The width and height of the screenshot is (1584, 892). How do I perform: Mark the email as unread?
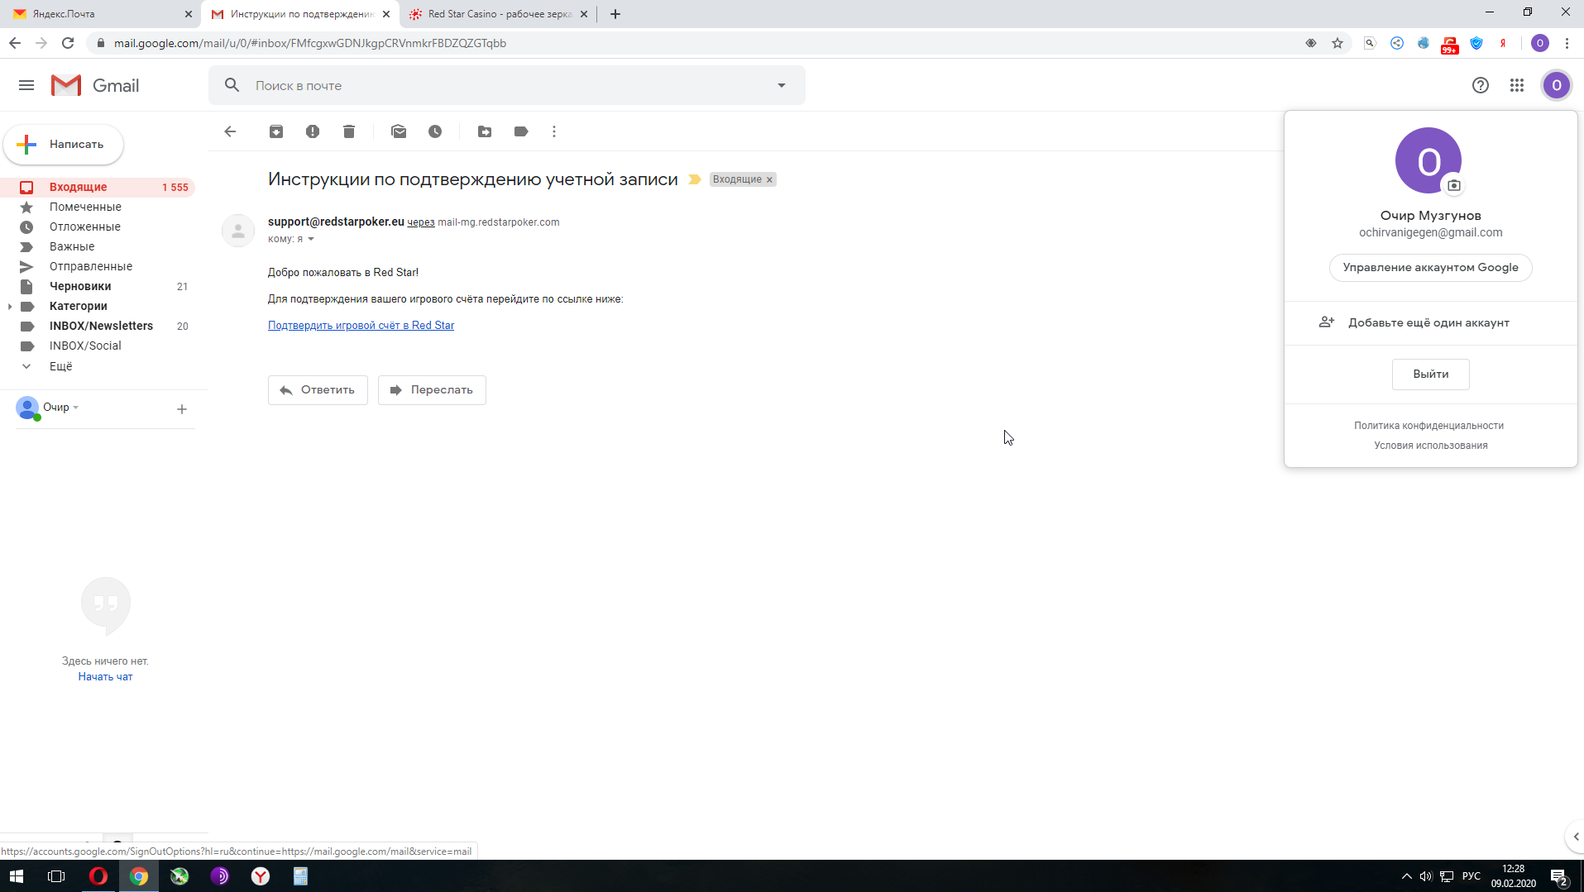[x=399, y=131]
